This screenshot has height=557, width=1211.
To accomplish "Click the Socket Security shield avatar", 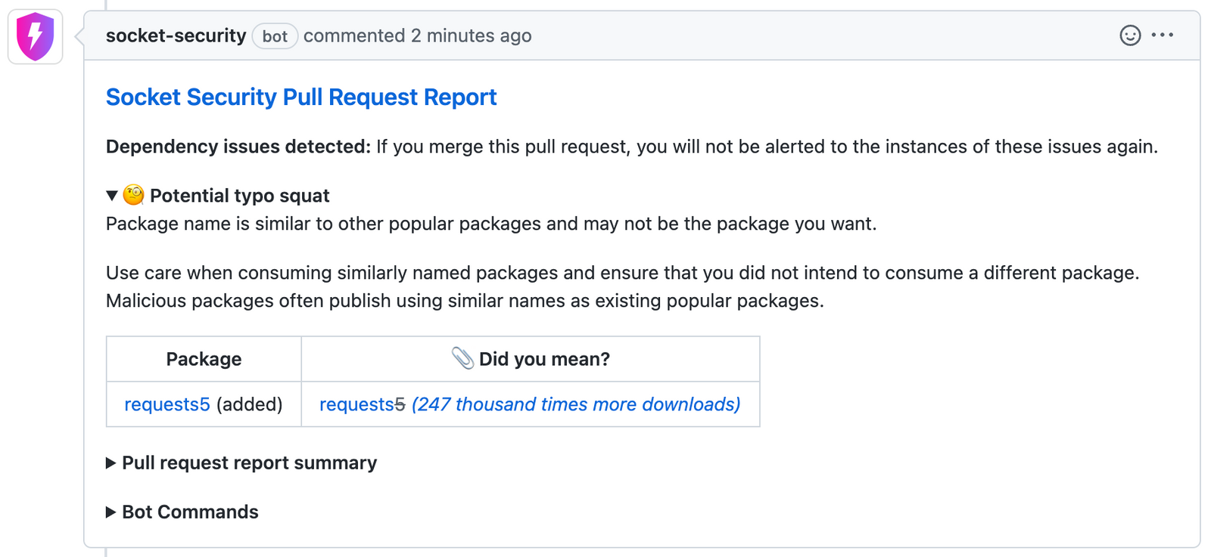I will (x=35, y=36).
